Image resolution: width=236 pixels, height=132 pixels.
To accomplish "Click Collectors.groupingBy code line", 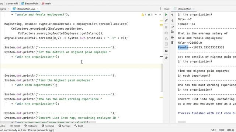I will click(47, 29).
